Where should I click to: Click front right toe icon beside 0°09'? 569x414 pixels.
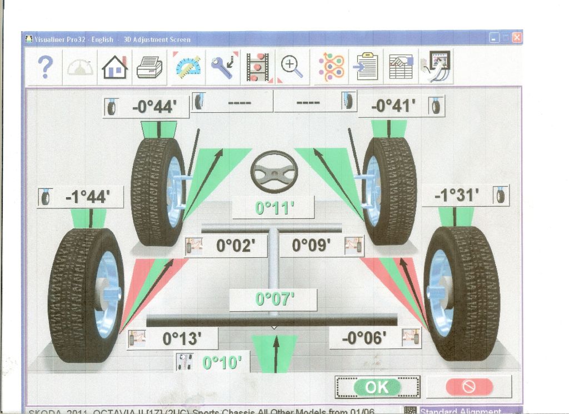(x=354, y=246)
